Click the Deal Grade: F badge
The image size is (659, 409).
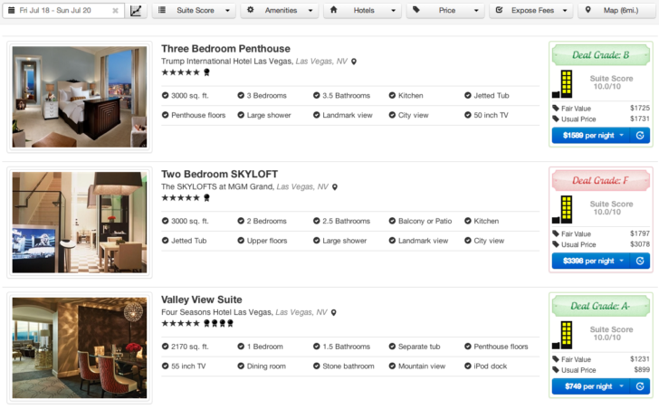click(600, 181)
